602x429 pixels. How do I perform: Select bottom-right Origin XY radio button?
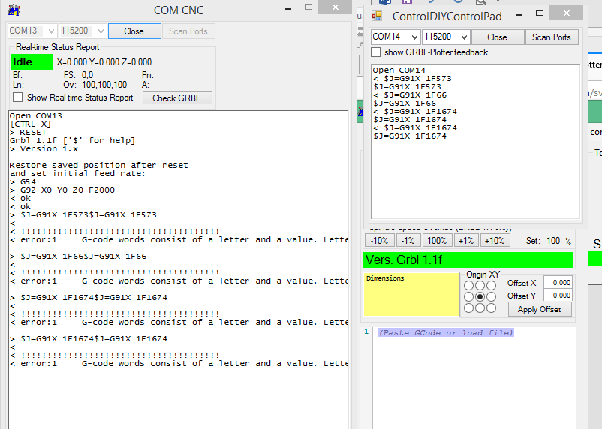point(492,308)
